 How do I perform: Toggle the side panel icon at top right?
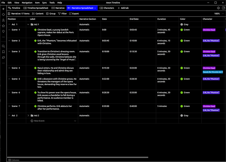tap(223, 8)
